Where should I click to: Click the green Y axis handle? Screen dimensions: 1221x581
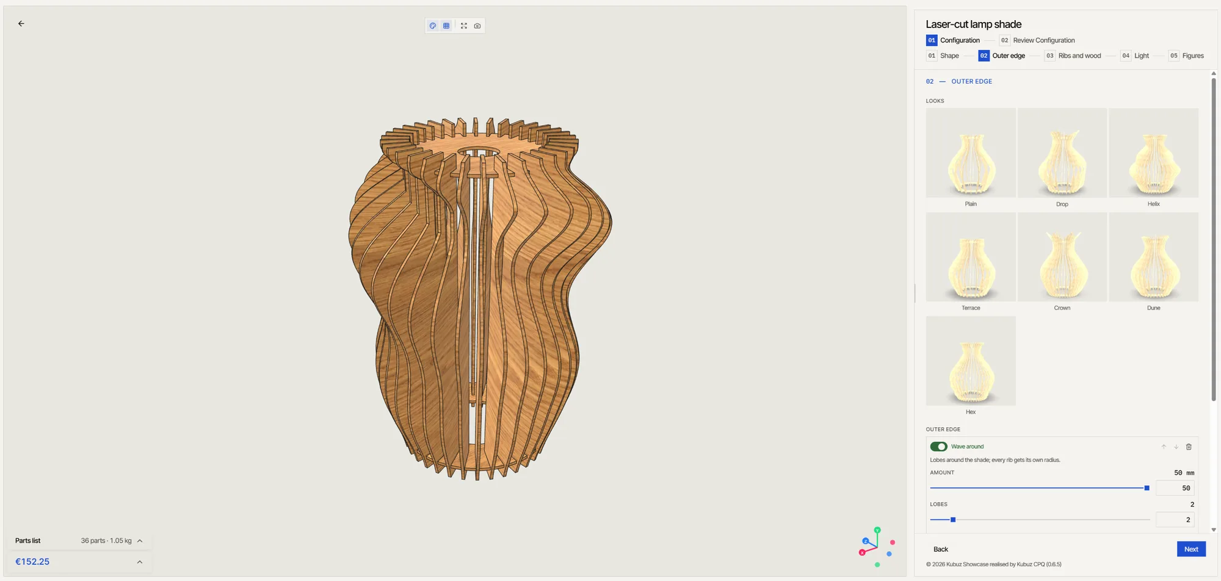tap(877, 530)
